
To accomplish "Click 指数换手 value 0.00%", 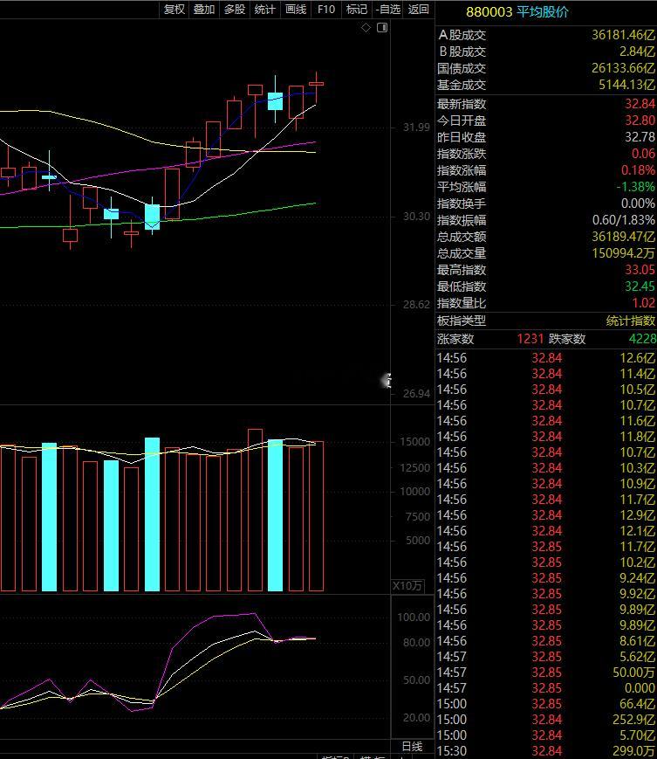I will [638, 204].
